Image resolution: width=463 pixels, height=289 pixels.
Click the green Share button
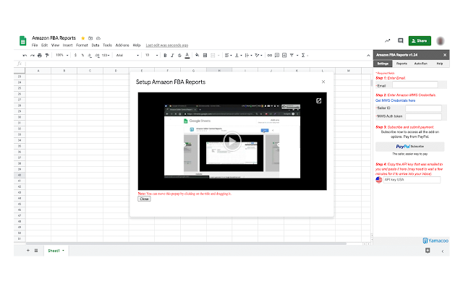click(420, 40)
